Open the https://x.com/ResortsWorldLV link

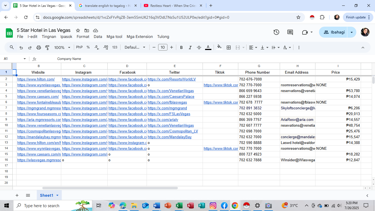point(172,79)
